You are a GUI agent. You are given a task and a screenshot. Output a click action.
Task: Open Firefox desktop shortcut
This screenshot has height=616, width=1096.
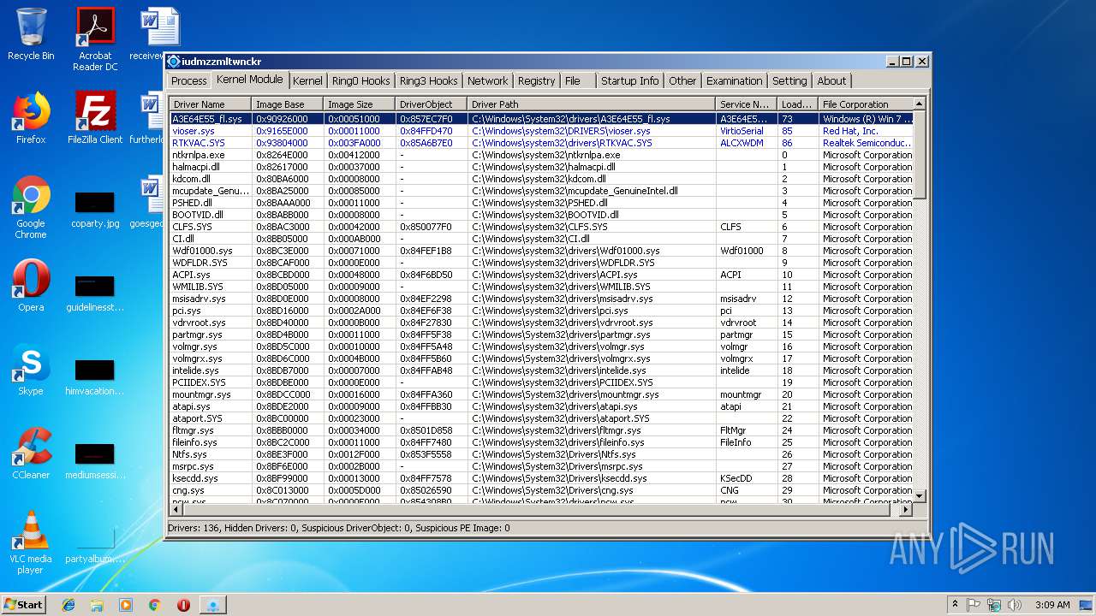pos(31,118)
